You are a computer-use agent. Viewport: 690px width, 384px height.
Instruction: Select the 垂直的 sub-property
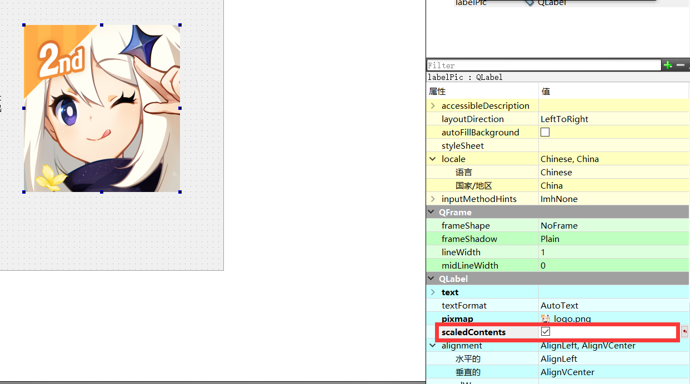coord(468,372)
